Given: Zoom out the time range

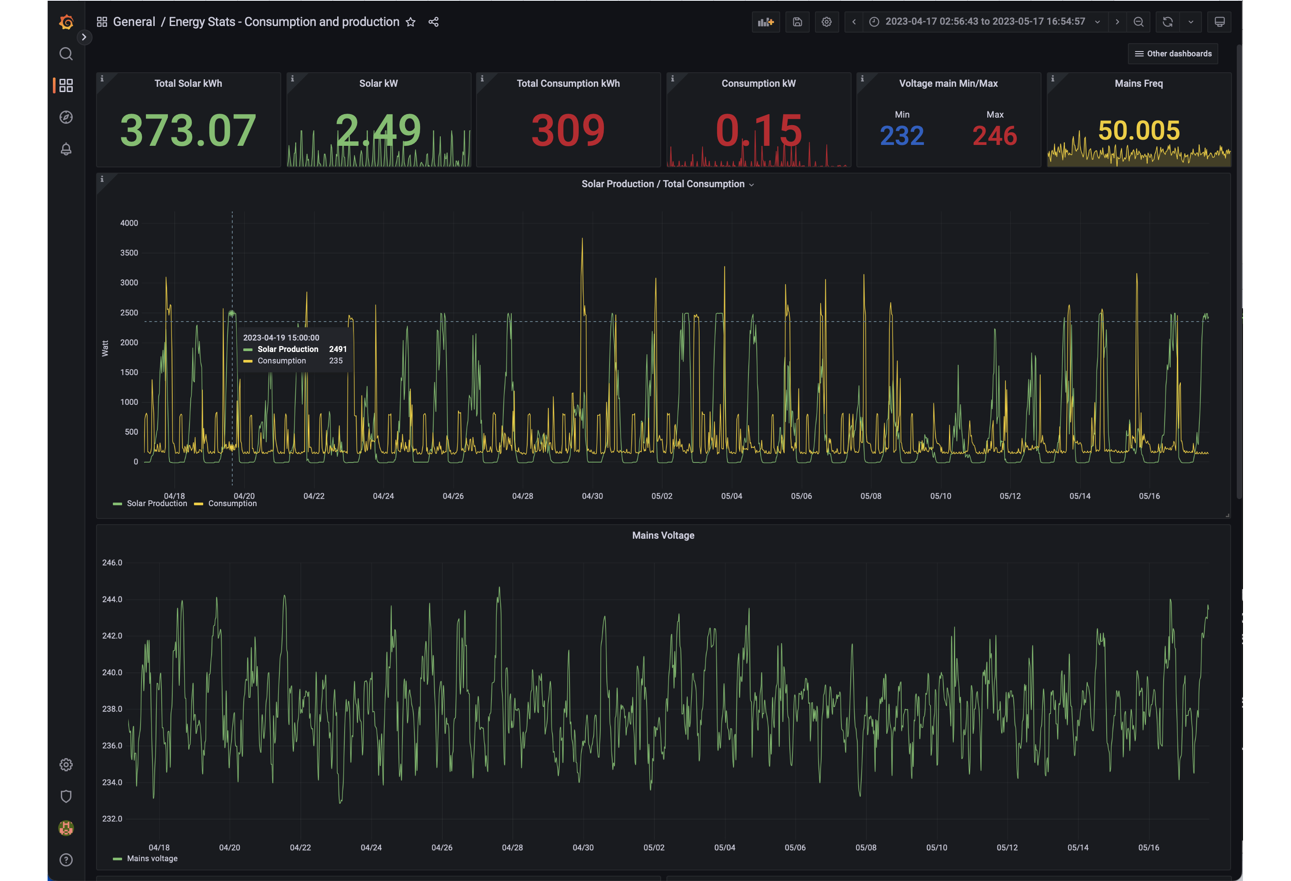Looking at the screenshot, I should click(1138, 22).
